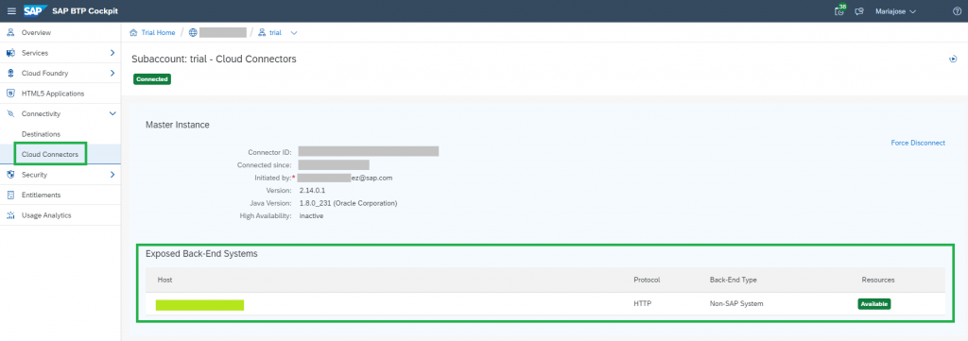Expand the Security menu chevron
This screenshot has width=968, height=341.
(x=112, y=175)
